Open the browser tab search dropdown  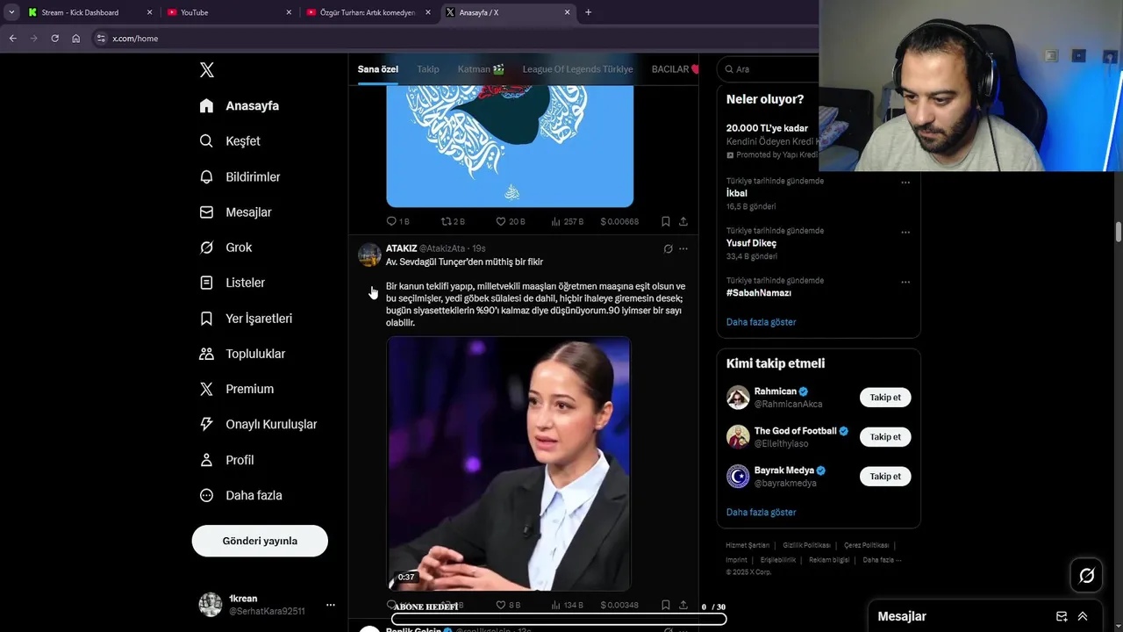click(x=11, y=12)
